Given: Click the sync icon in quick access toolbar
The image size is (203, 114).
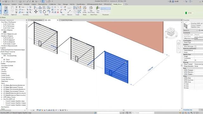Looking at the screenshot, I should (x=20, y=1).
